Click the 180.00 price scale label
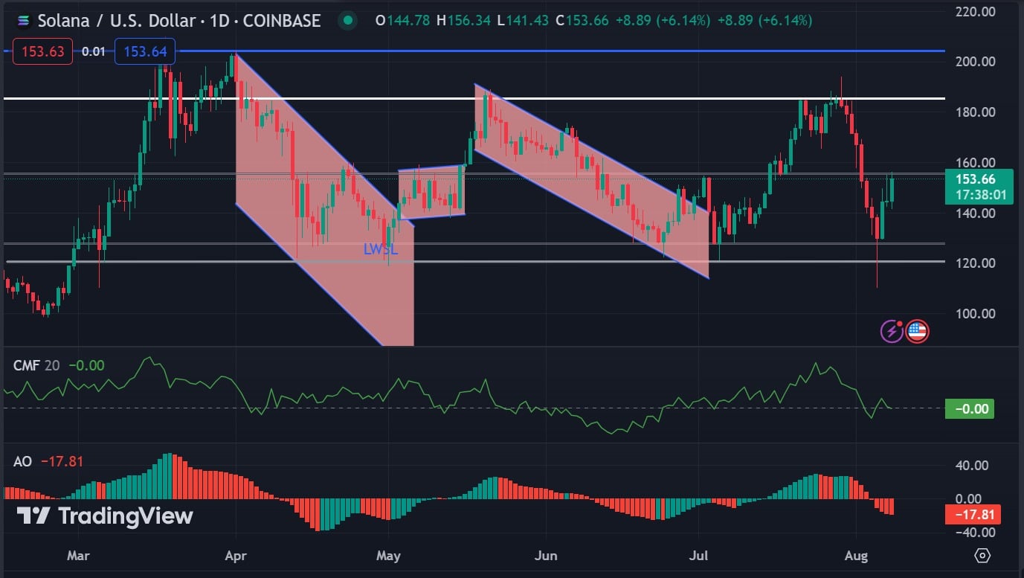Screen dimensions: 1024x578 point(974,112)
